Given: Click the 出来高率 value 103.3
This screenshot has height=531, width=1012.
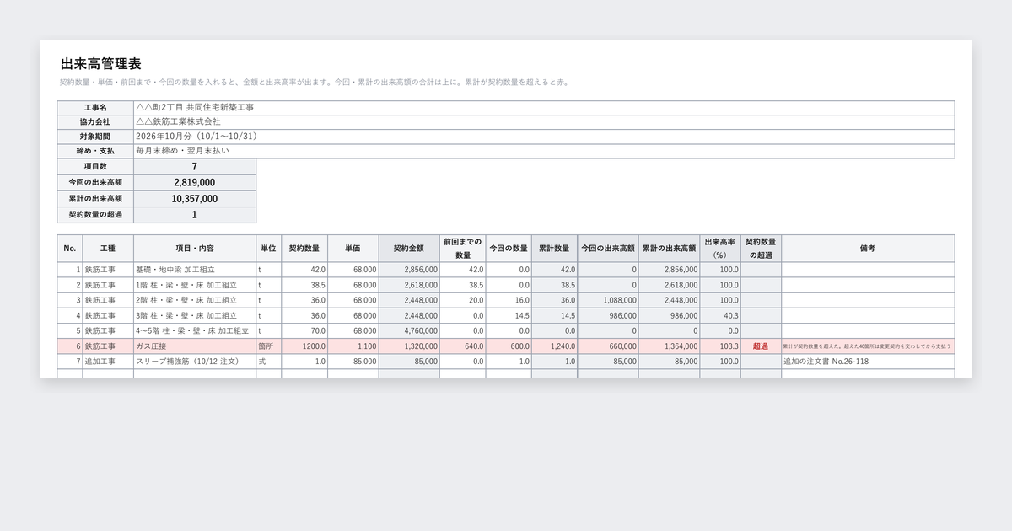Looking at the screenshot, I should coord(720,346).
